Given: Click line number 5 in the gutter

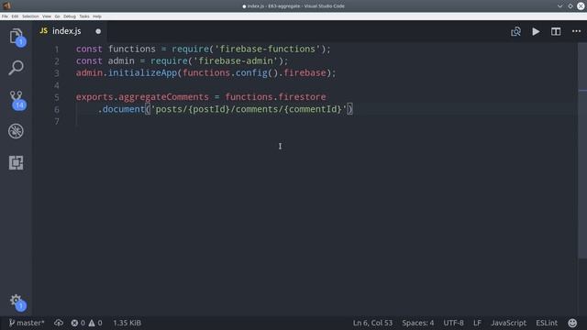Looking at the screenshot, I should click(57, 97).
